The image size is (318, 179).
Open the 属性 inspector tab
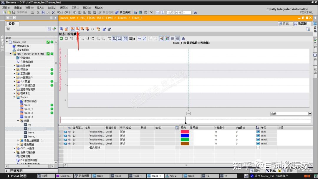(x=257, y=171)
